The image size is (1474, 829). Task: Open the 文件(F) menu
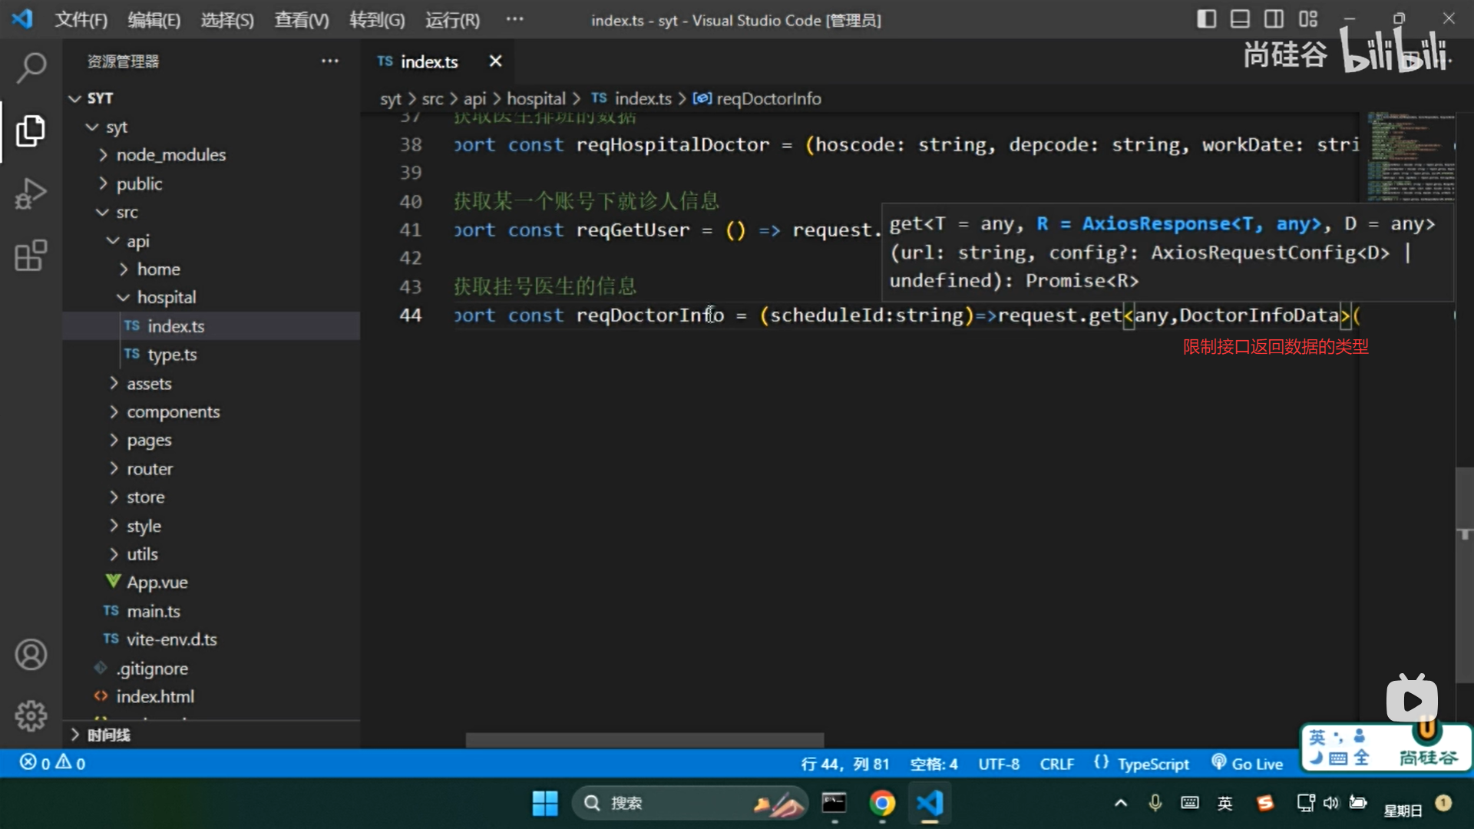[81, 20]
